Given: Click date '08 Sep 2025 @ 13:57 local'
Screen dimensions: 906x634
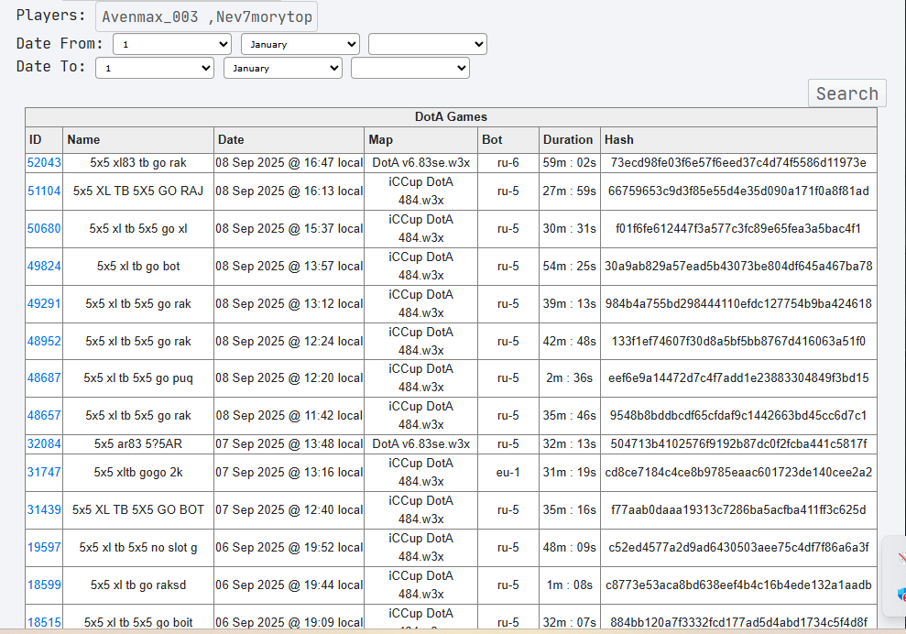Looking at the screenshot, I should pyautogui.click(x=289, y=266).
